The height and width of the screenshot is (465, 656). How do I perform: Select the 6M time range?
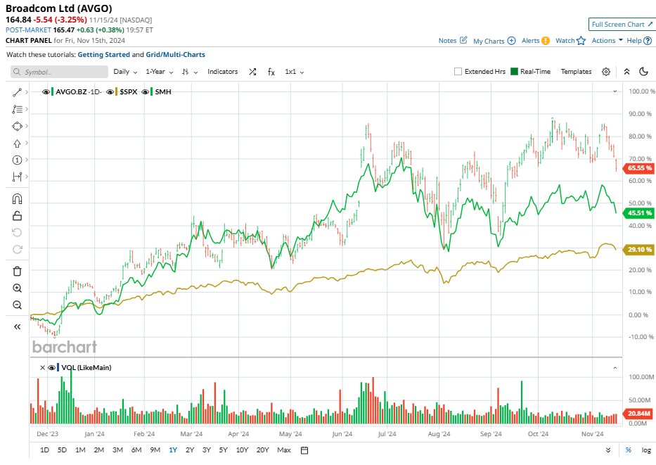(136, 450)
